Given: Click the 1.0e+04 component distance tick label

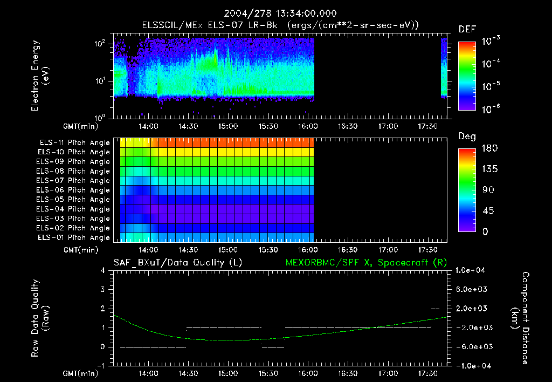Looking at the screenshot, I should coord(471,270).
